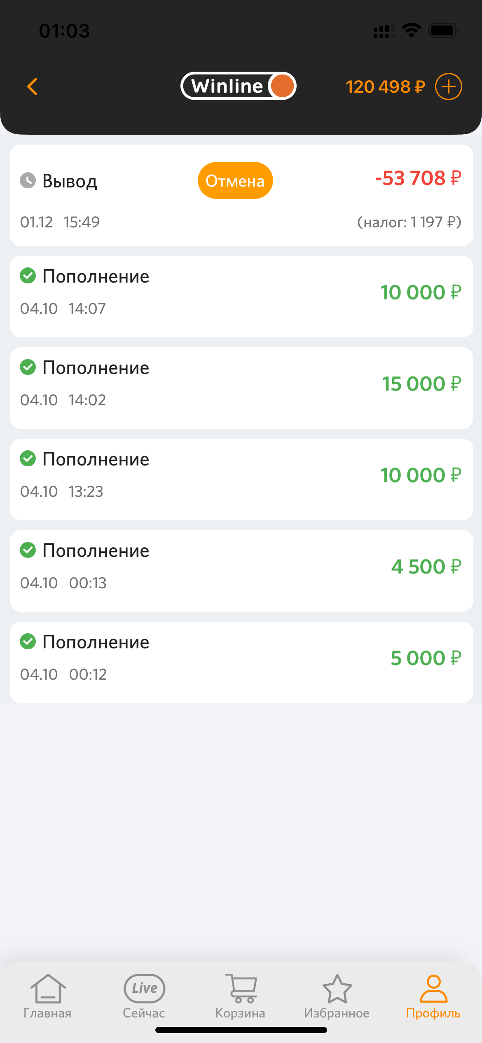Screen dimensions: 482x1043
Task: Open the Профиль profile tab
Action: coord(433,995)
